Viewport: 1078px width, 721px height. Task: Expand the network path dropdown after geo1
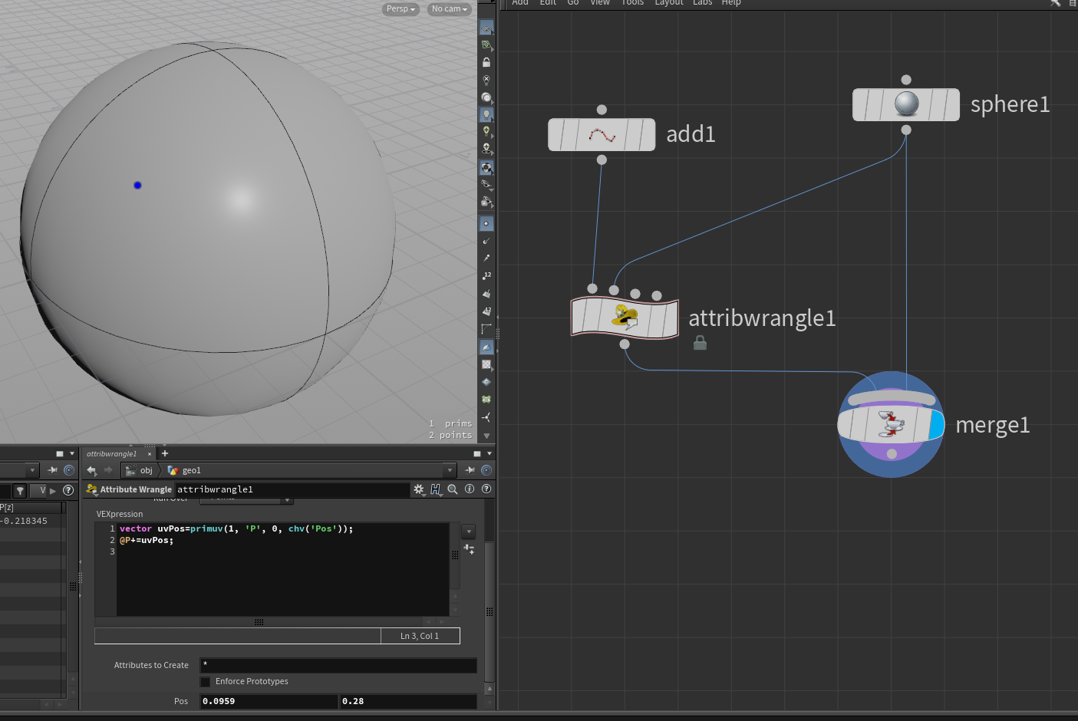pos(450,470)
